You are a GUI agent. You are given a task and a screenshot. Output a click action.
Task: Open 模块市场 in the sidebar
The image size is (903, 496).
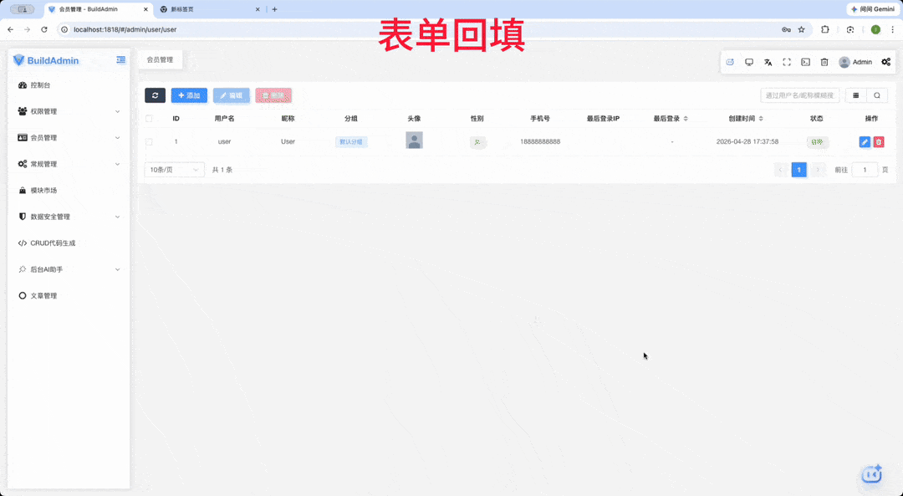point(68,191)
